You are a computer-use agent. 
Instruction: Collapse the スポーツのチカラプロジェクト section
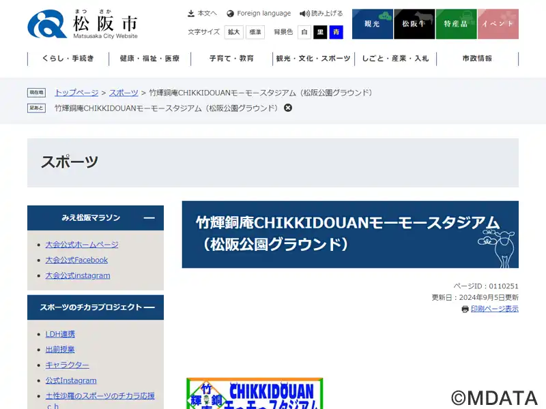(149, 307)
